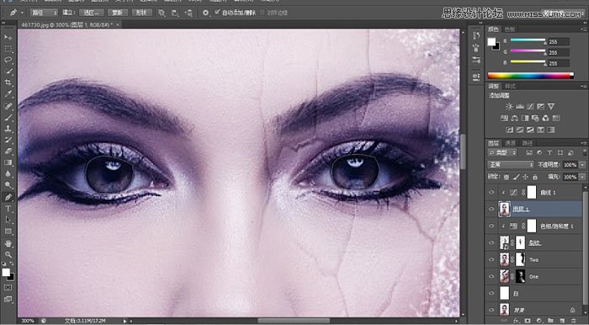Hide the Two layer
Screen dimensions: 589x325
[491, 259]
